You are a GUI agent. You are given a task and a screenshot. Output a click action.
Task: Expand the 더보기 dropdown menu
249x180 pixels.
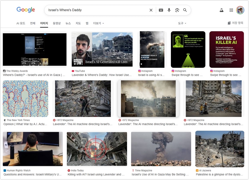(x=98, y=23)
